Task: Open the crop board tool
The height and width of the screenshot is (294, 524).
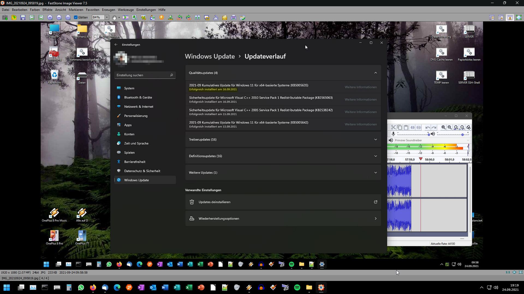Action: coord(144,17)
